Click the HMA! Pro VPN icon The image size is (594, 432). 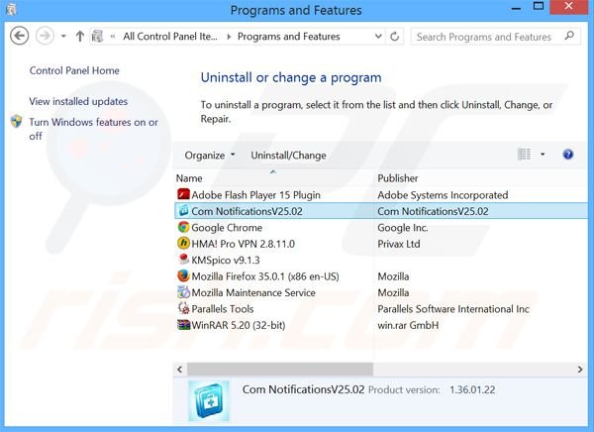[x=183, y=243]
